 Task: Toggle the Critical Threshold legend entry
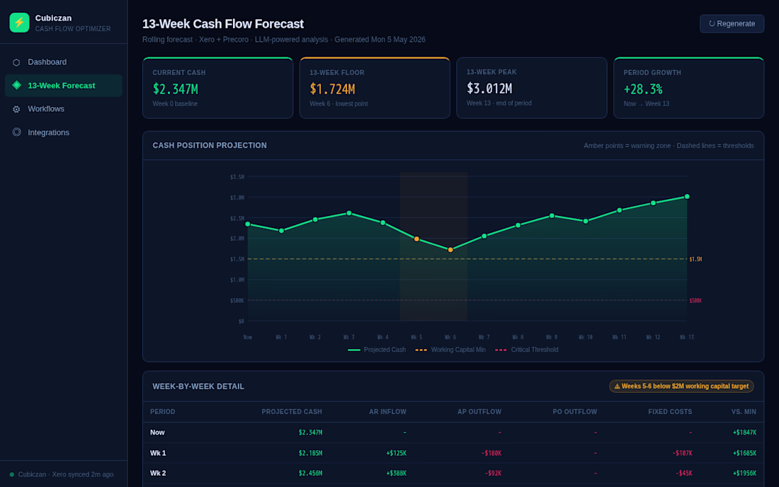527,350
